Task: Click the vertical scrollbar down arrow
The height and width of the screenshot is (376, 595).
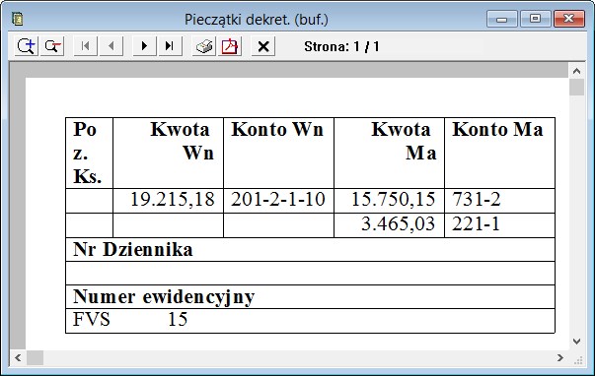Action: tap(577, 342)
